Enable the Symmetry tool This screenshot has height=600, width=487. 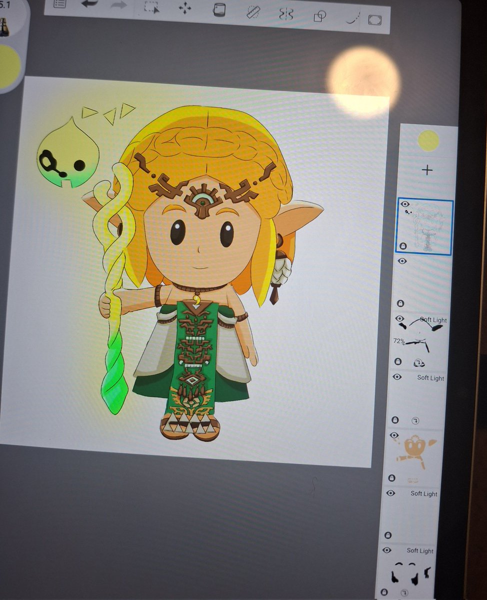click(286, 14)
